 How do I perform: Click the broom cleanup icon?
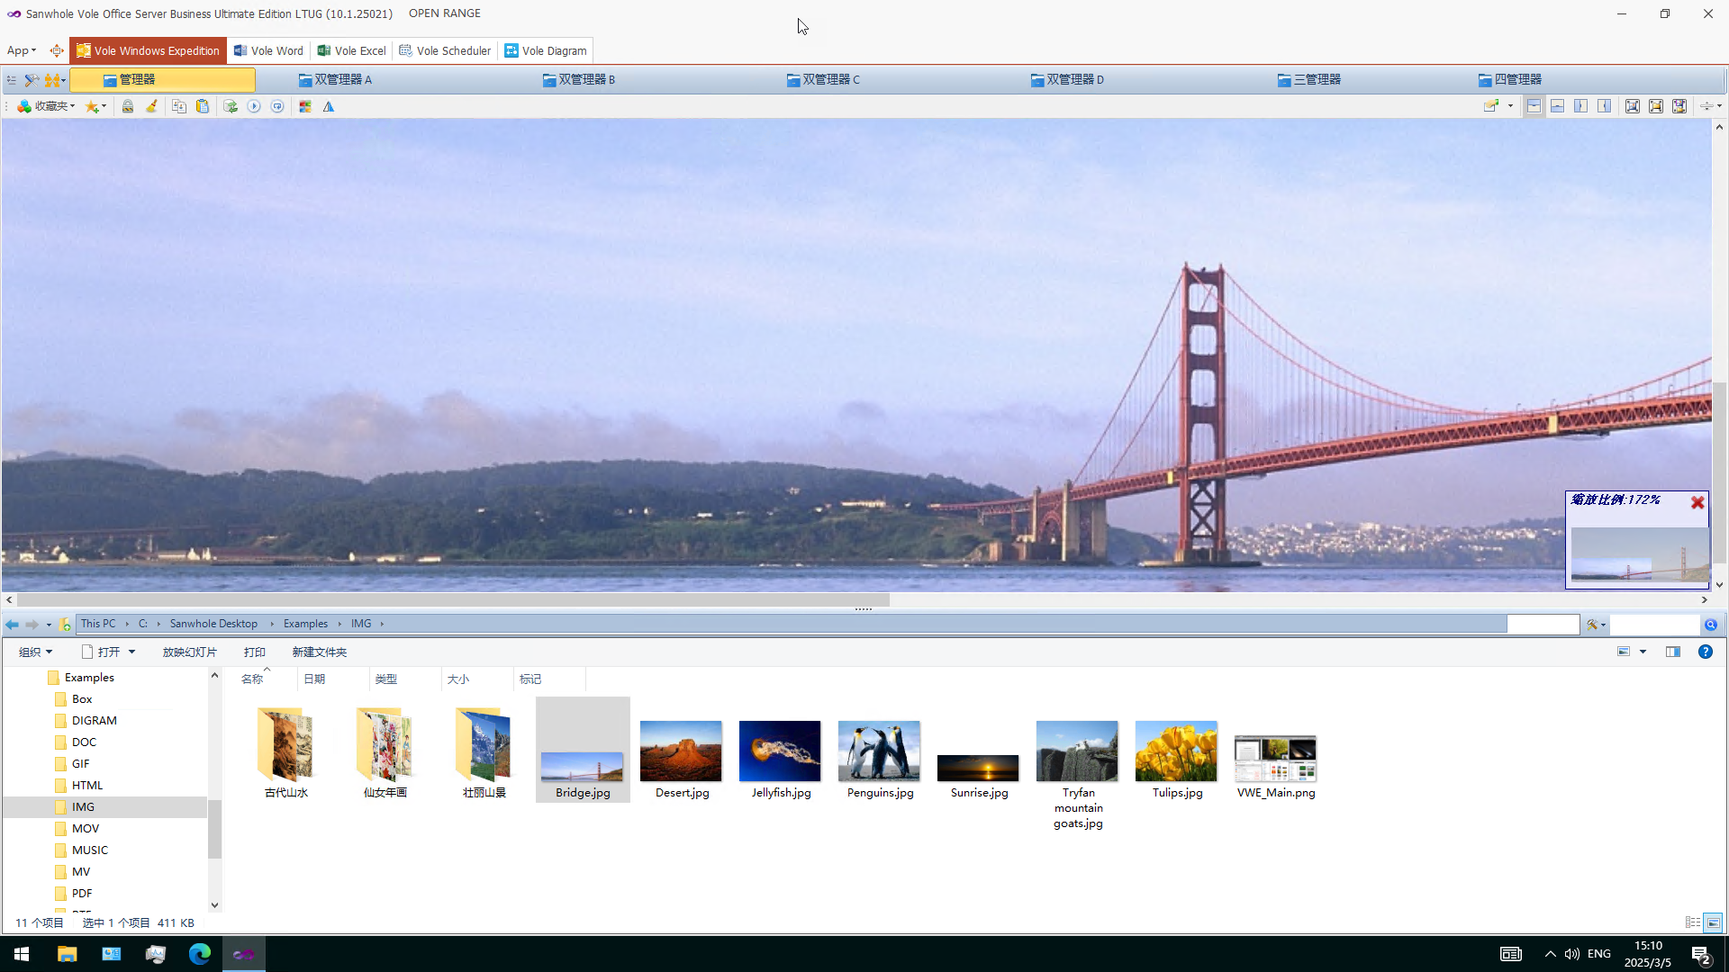click(x=151, y=106)
